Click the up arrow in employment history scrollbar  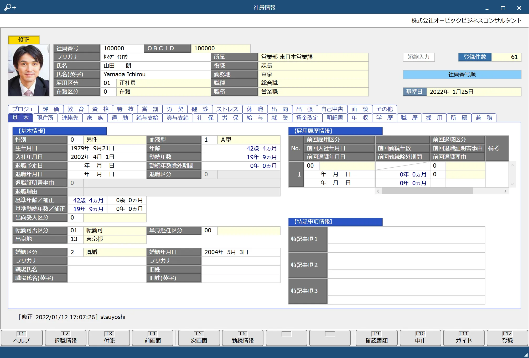coord(512,165)
